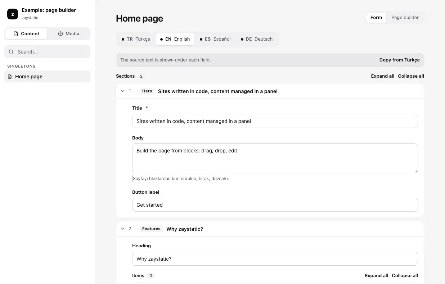Click the Heading input field
The height and width of the screenshot is (284, 445).
pos(275,259)
